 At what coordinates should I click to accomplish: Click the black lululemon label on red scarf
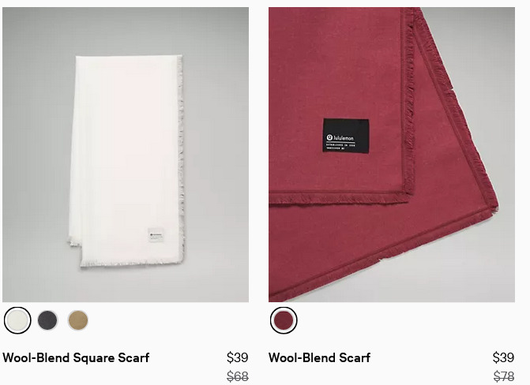(345, 136)
